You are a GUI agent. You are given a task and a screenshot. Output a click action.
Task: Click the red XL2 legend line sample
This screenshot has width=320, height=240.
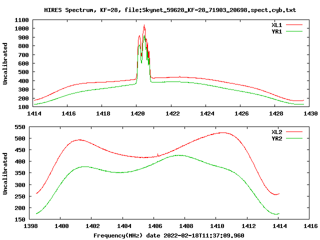(294, 132)
